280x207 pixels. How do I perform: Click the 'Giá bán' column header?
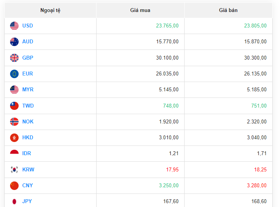coord(228,10)
